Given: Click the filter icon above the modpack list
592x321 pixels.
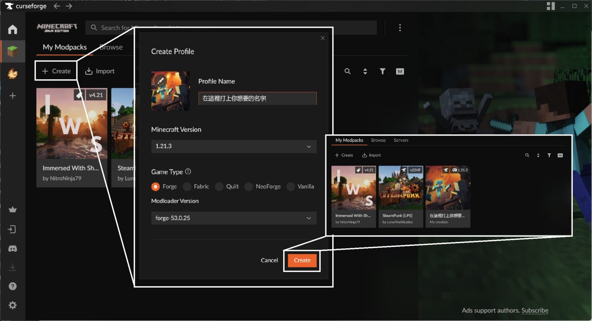Looking at the screenshot, I should (382, 71).
